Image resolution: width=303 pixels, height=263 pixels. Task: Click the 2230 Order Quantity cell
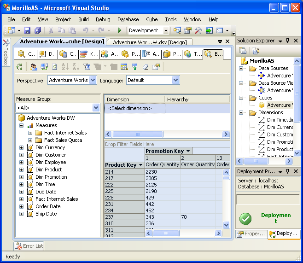pos(162,172)
